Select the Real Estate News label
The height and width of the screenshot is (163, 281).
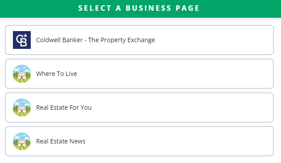click(x=61, y=141)
